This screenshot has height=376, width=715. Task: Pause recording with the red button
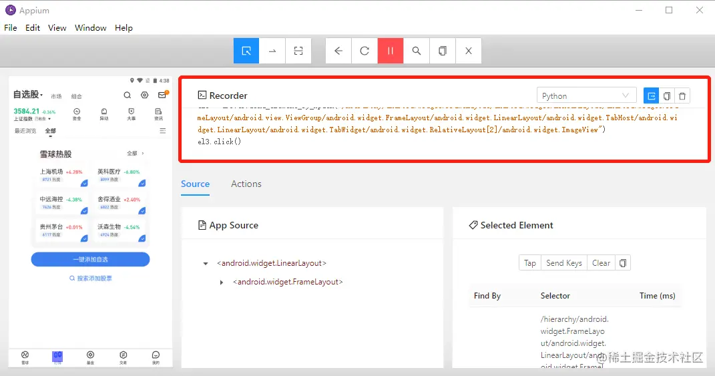click(x=391, y=51)
